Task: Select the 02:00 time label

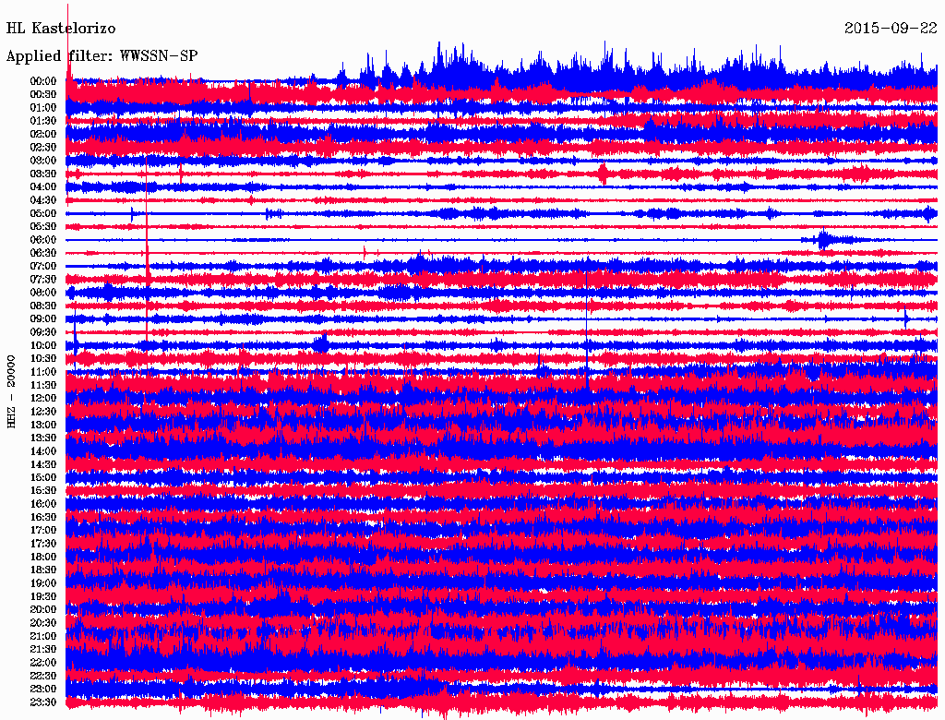Action: pos(43,134)
